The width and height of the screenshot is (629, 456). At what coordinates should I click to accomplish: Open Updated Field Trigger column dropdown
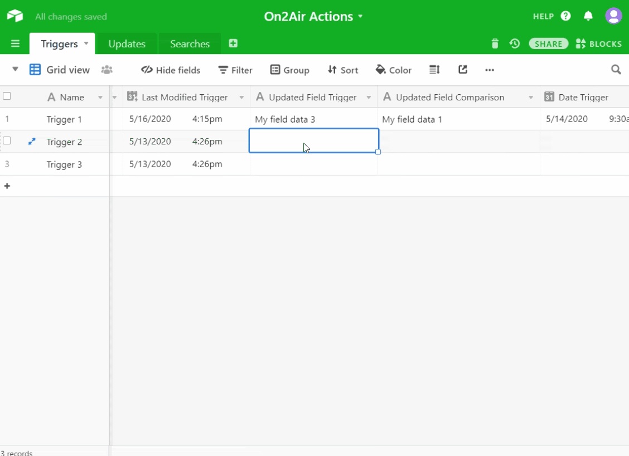point(369,98)
